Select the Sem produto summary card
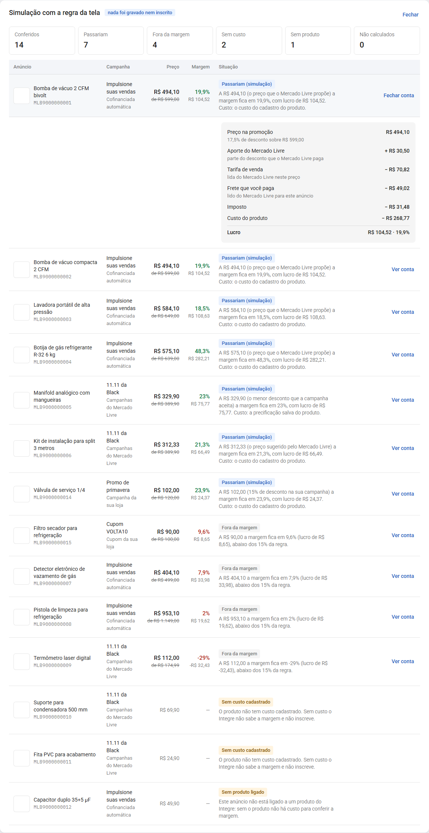This screenshot has height=833, width=429. [x=318, y=40]
